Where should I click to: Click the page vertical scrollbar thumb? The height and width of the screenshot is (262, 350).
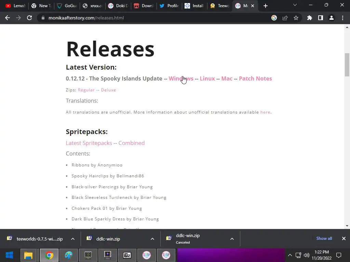click(347, 65)
